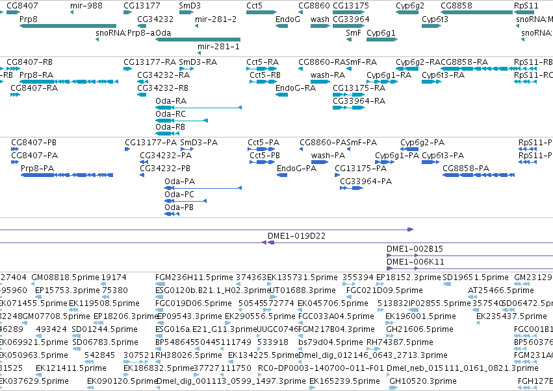
Task: Select the Cct5-PB protein feature
Action: (x=262, y=162)
